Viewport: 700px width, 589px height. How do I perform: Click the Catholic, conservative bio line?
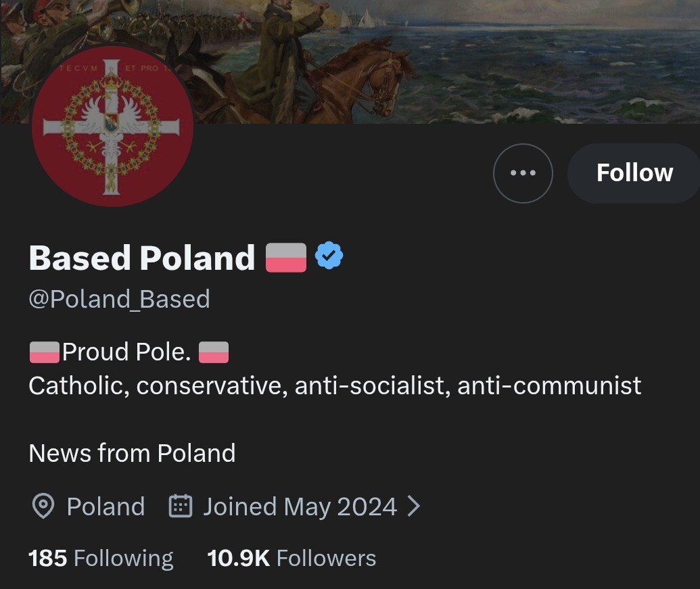point(335,385)
